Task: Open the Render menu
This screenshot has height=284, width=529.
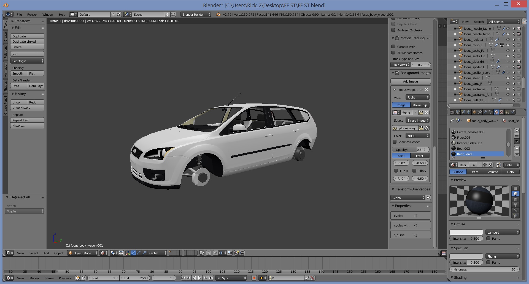Action: pyautogui.click(x=32, y=15)
